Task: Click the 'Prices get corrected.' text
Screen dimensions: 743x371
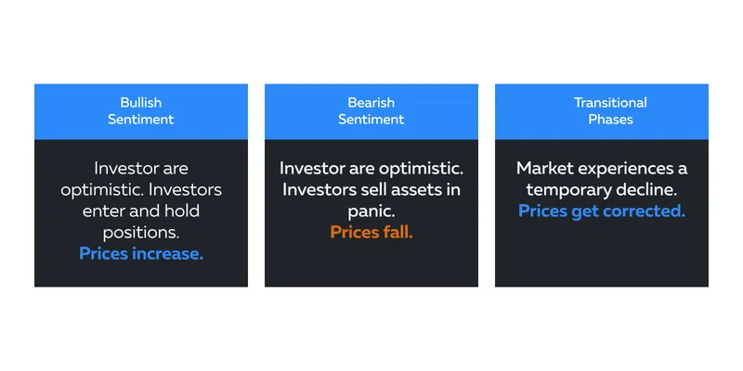Action: click(x=602, y=211)
